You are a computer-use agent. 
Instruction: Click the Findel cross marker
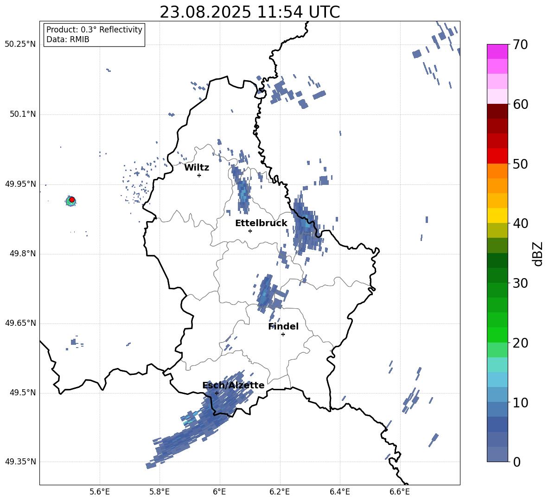tap(283, 335)
